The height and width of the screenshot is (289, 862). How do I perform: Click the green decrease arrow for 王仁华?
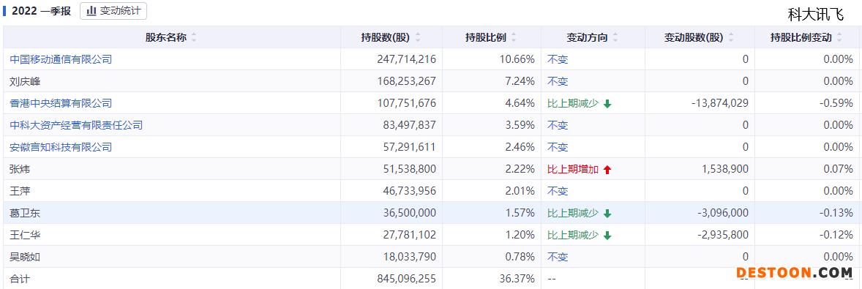(607, 236)
